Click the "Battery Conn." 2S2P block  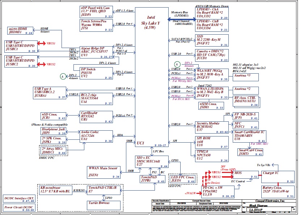(x=278, y=192)
